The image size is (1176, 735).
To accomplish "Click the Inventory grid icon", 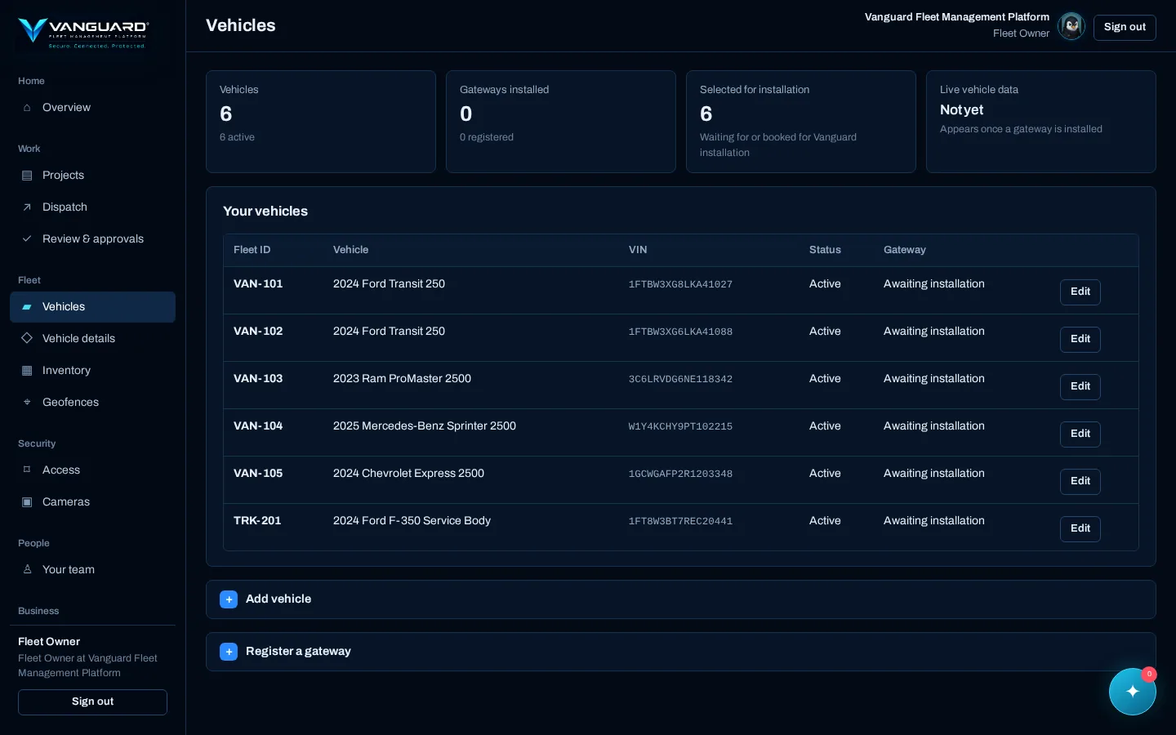I will click(27, 371).
